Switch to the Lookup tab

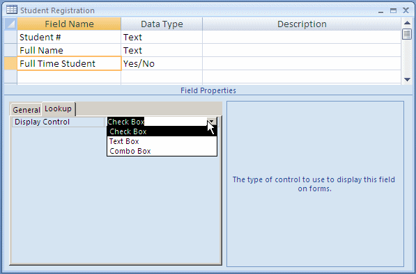pyautogui.click(x=59, y=108)
